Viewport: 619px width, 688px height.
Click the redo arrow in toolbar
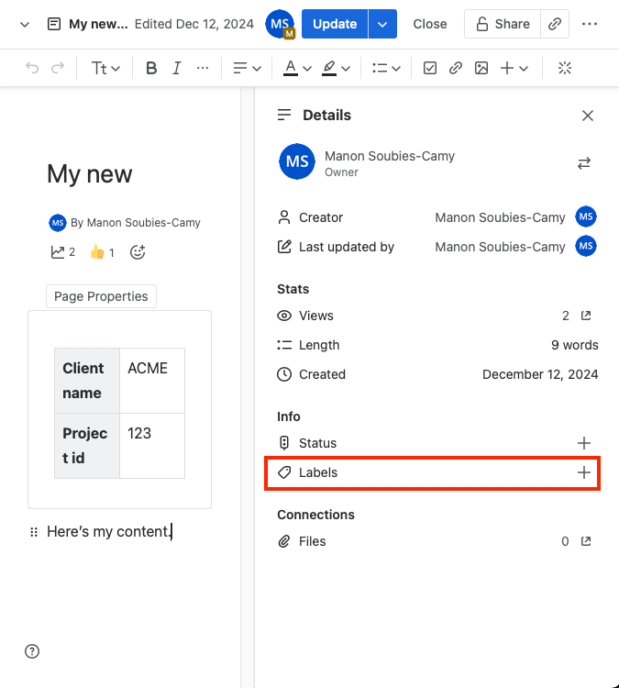pos(58,68)
